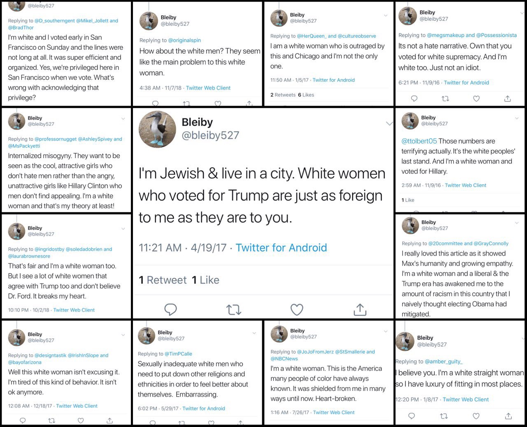Expand options chevron on @ttolbert05 tweet
This screenshot has width=527, height=427.
517,118
